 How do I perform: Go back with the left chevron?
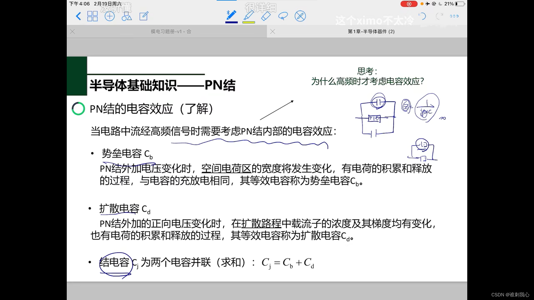[78, 16]
